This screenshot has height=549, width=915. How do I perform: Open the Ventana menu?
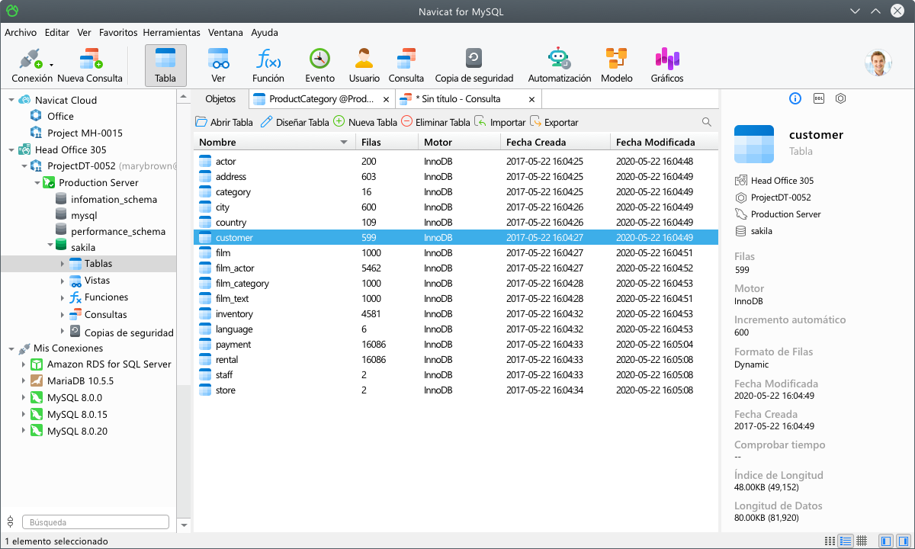(x=226, y=33)
